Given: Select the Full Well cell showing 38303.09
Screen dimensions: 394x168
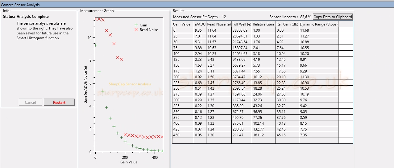Looking at the screenshot, I should pos(242,30).
